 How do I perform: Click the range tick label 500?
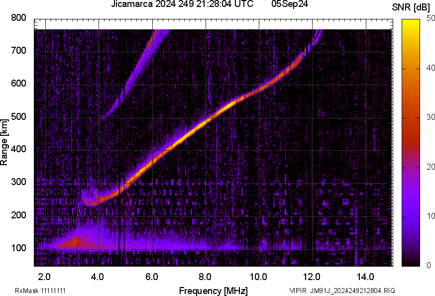18,117
